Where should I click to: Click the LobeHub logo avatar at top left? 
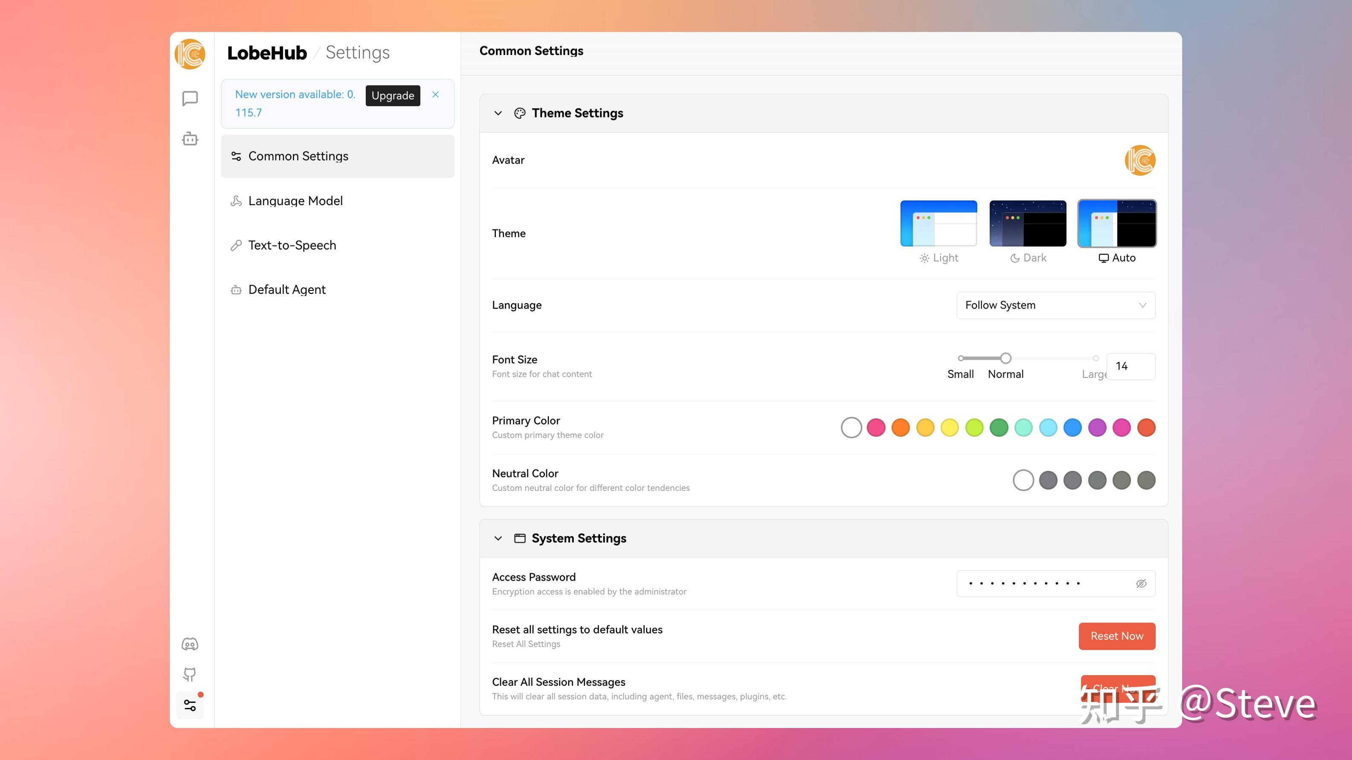click(x=189, y=54)
